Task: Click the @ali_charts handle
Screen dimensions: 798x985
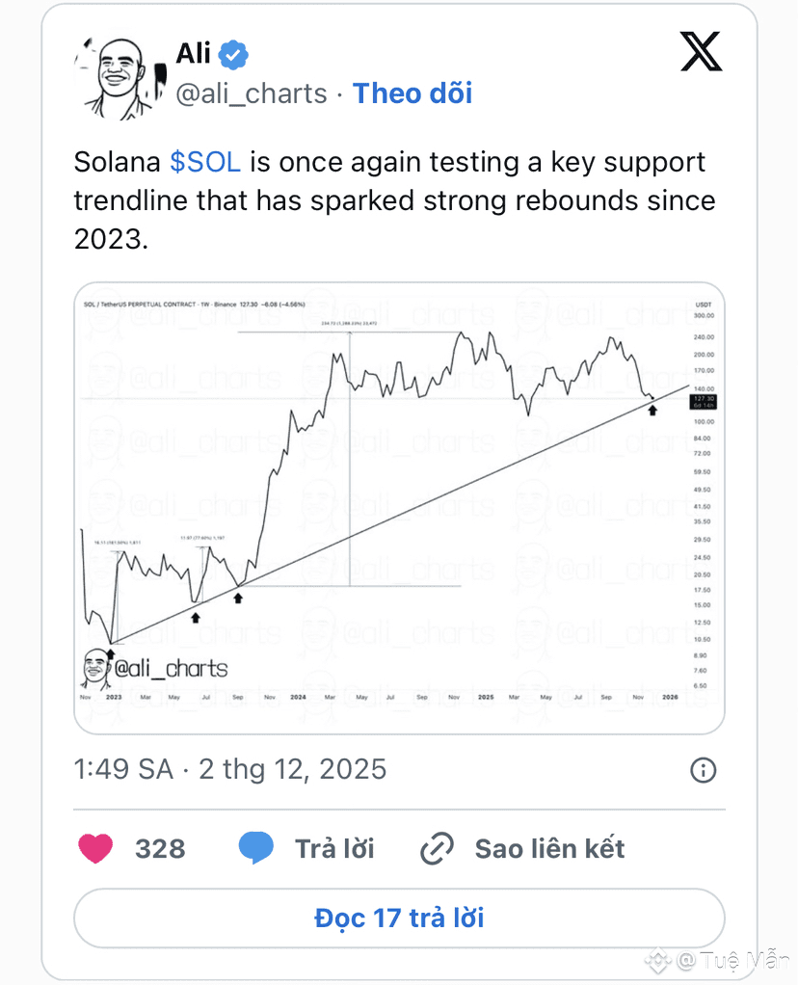Action: click(252, 94)
